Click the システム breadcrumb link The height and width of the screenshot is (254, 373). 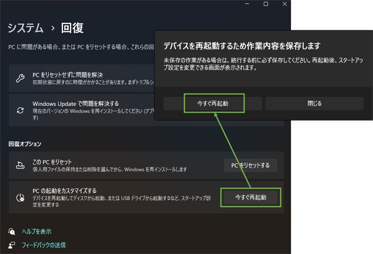(25, 28)
